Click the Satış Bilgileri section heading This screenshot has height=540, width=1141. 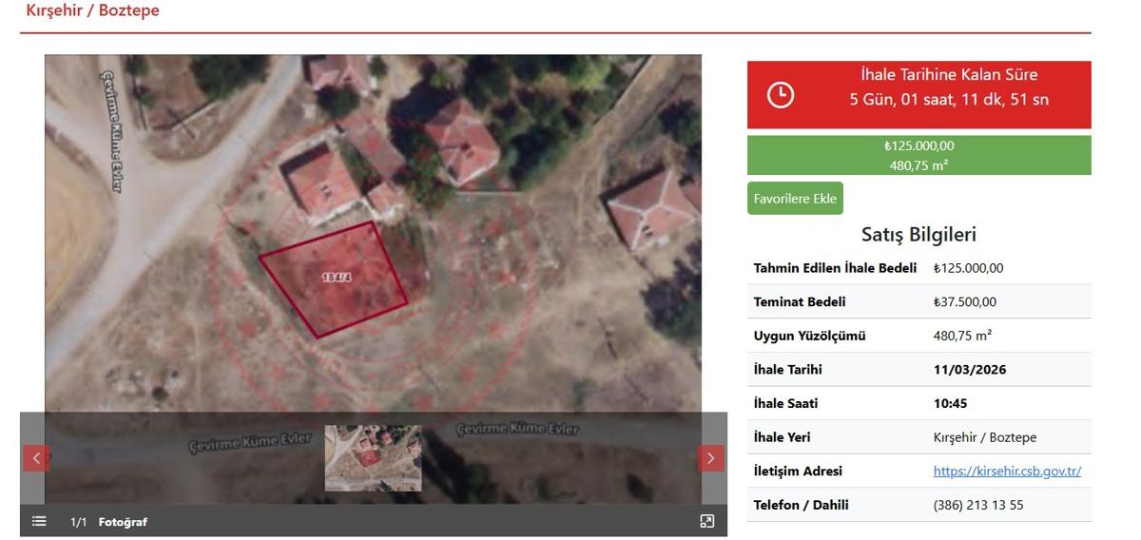(919, 235)
